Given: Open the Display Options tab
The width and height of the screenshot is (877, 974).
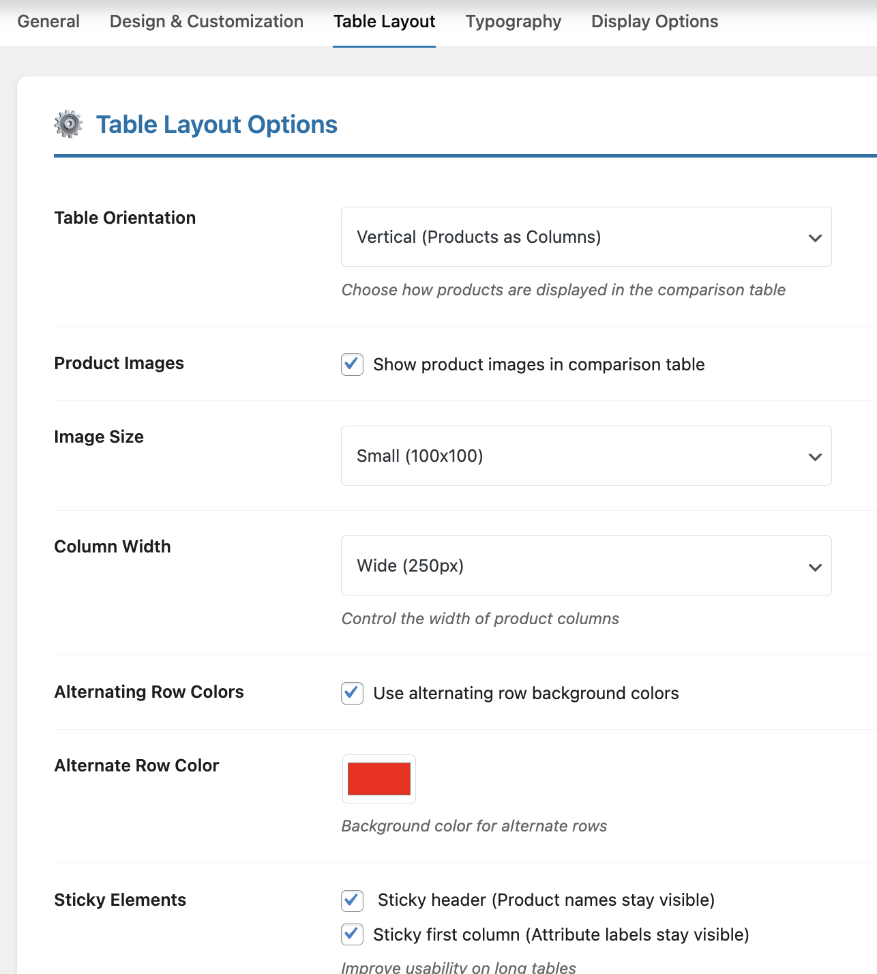Looking at the screenshot, I should pyautogui.click(x=654, y=22).
